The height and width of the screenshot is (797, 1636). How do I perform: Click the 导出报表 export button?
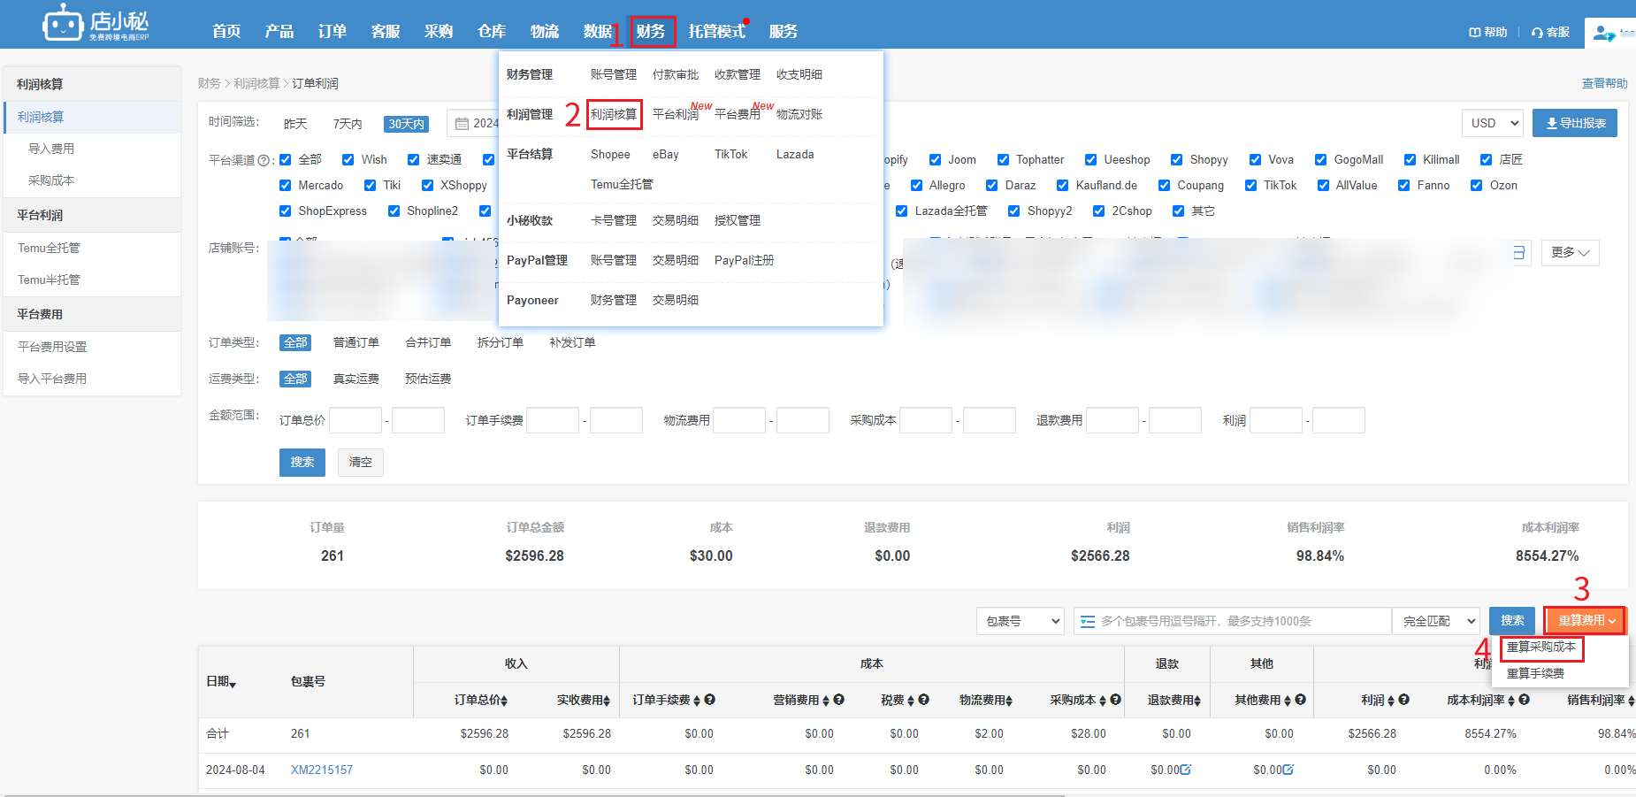tap(1575, 123)
